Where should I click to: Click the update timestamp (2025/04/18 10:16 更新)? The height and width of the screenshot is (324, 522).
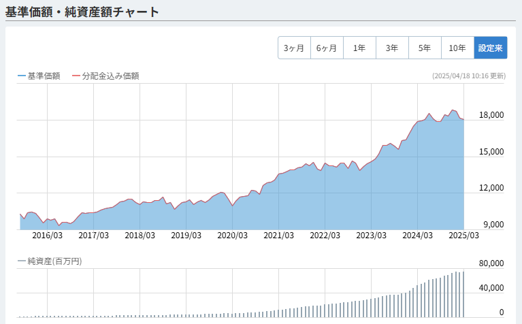pyautogui.click(x=469, y=76)
